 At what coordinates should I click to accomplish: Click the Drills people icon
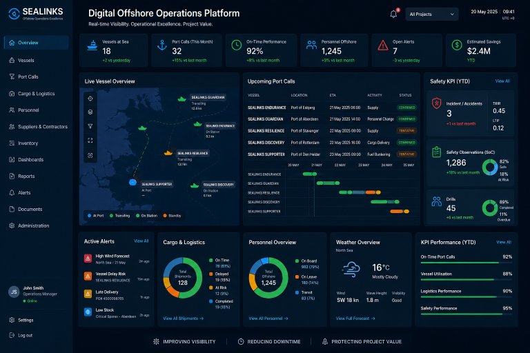coord(436,202)
